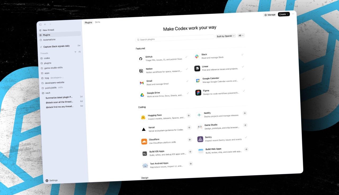Select the Plugins tab
Image resolution: width=339 pixels, height=195 pixels.
(x=88, y=22)
